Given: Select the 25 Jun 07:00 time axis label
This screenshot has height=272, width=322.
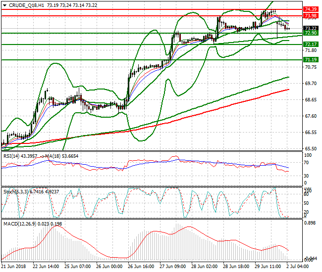Looking at the screenshot, I should pos(78,267).
